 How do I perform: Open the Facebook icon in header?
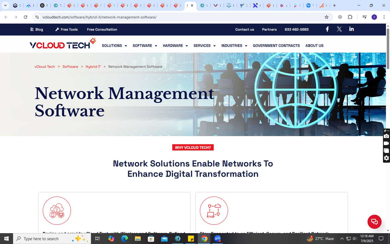click(x=327, y=29)
